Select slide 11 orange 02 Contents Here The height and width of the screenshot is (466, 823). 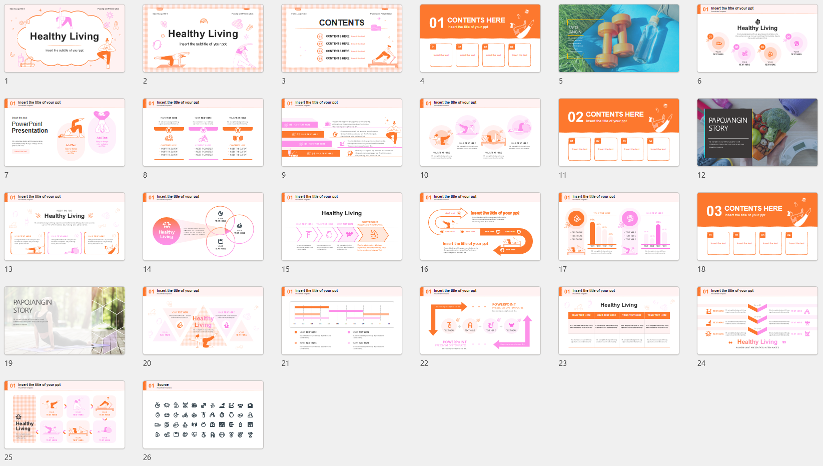pos(619,133)
